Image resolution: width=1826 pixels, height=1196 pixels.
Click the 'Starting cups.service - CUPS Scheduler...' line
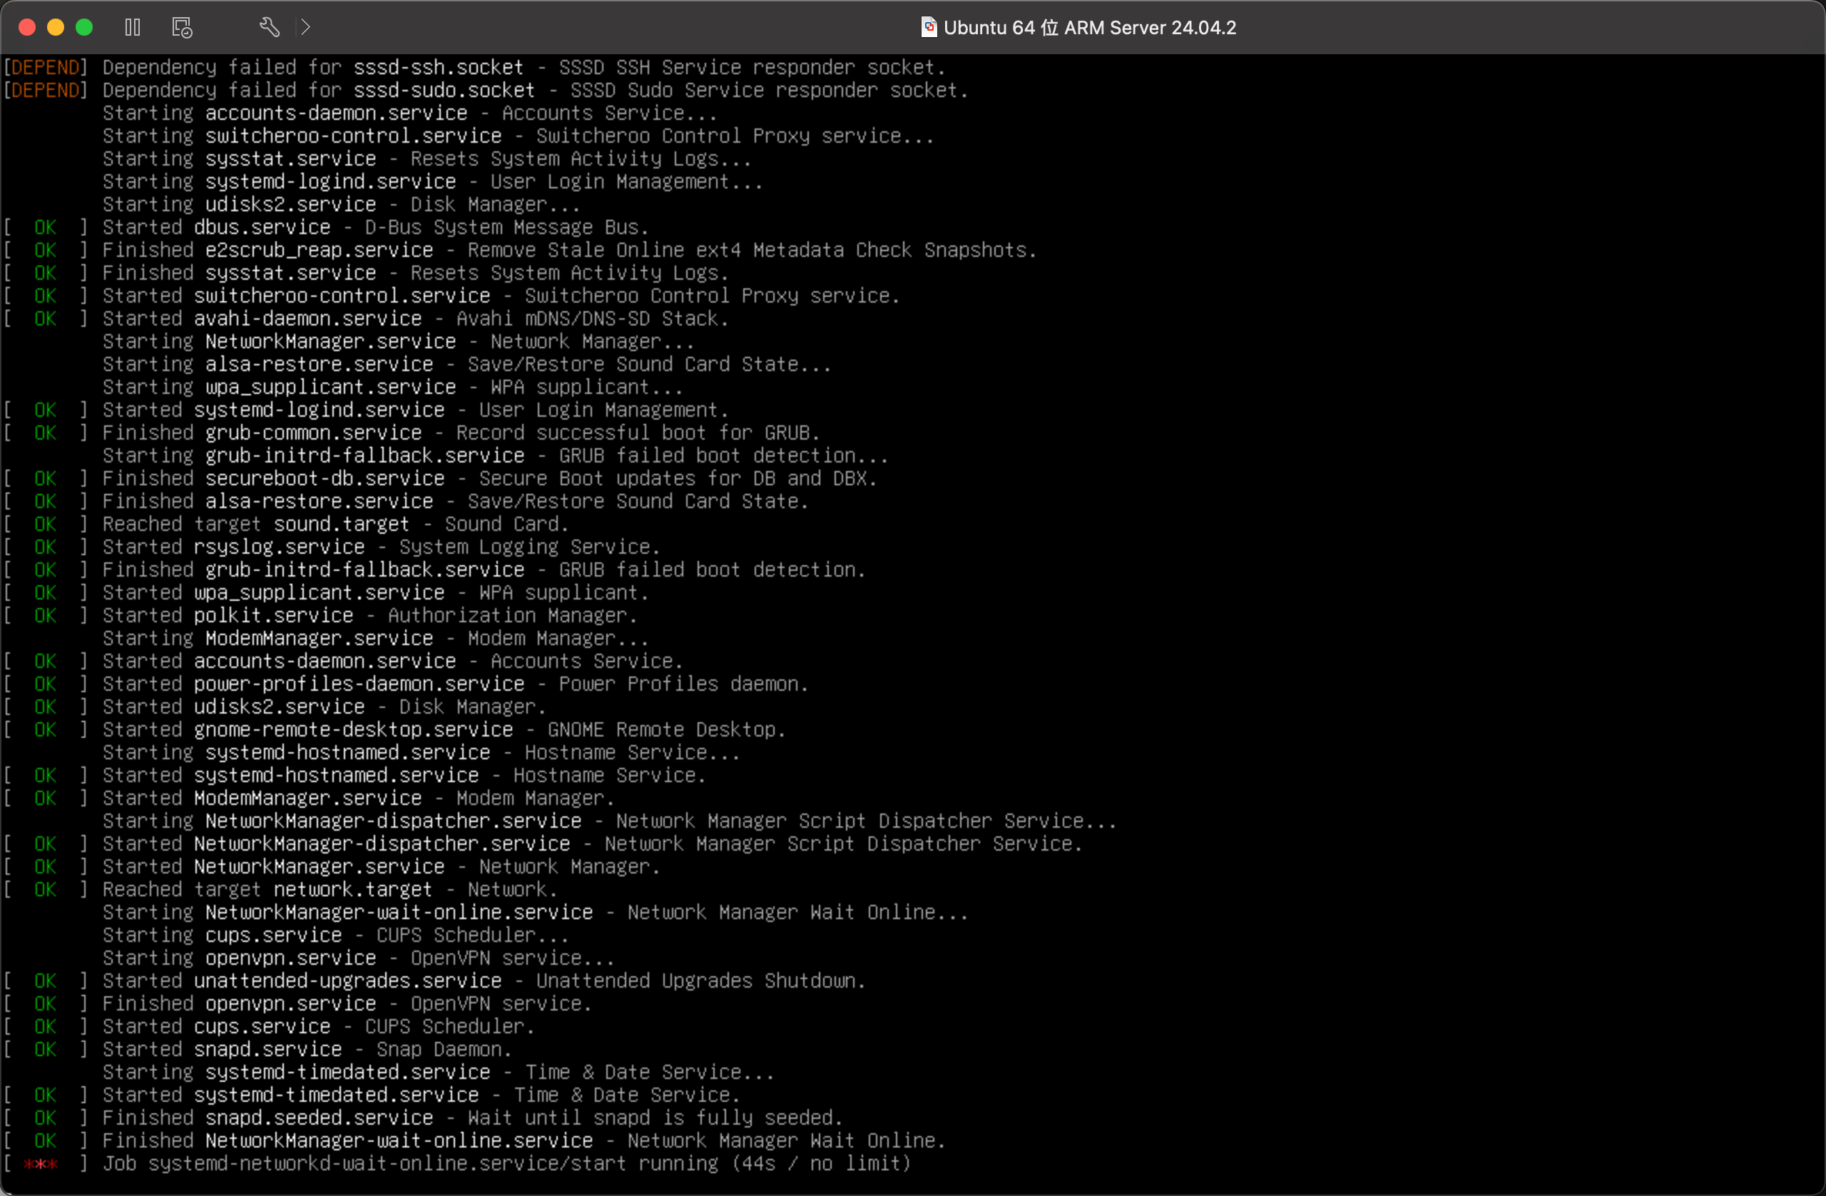(x=336, y=936)
